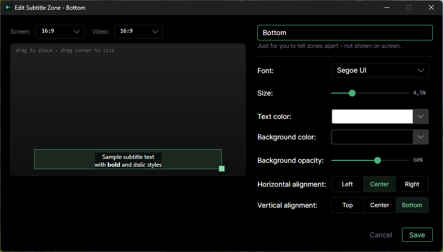This screenshot has height=252, width=443.
Task: Click the 60% opacity value
Action: (x=418, y=160)
